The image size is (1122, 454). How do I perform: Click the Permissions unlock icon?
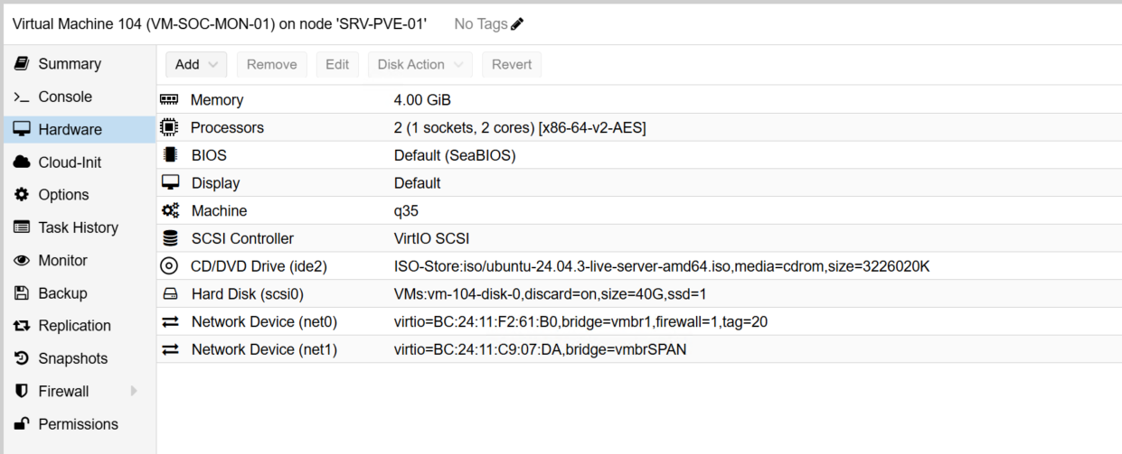(22, 424)
